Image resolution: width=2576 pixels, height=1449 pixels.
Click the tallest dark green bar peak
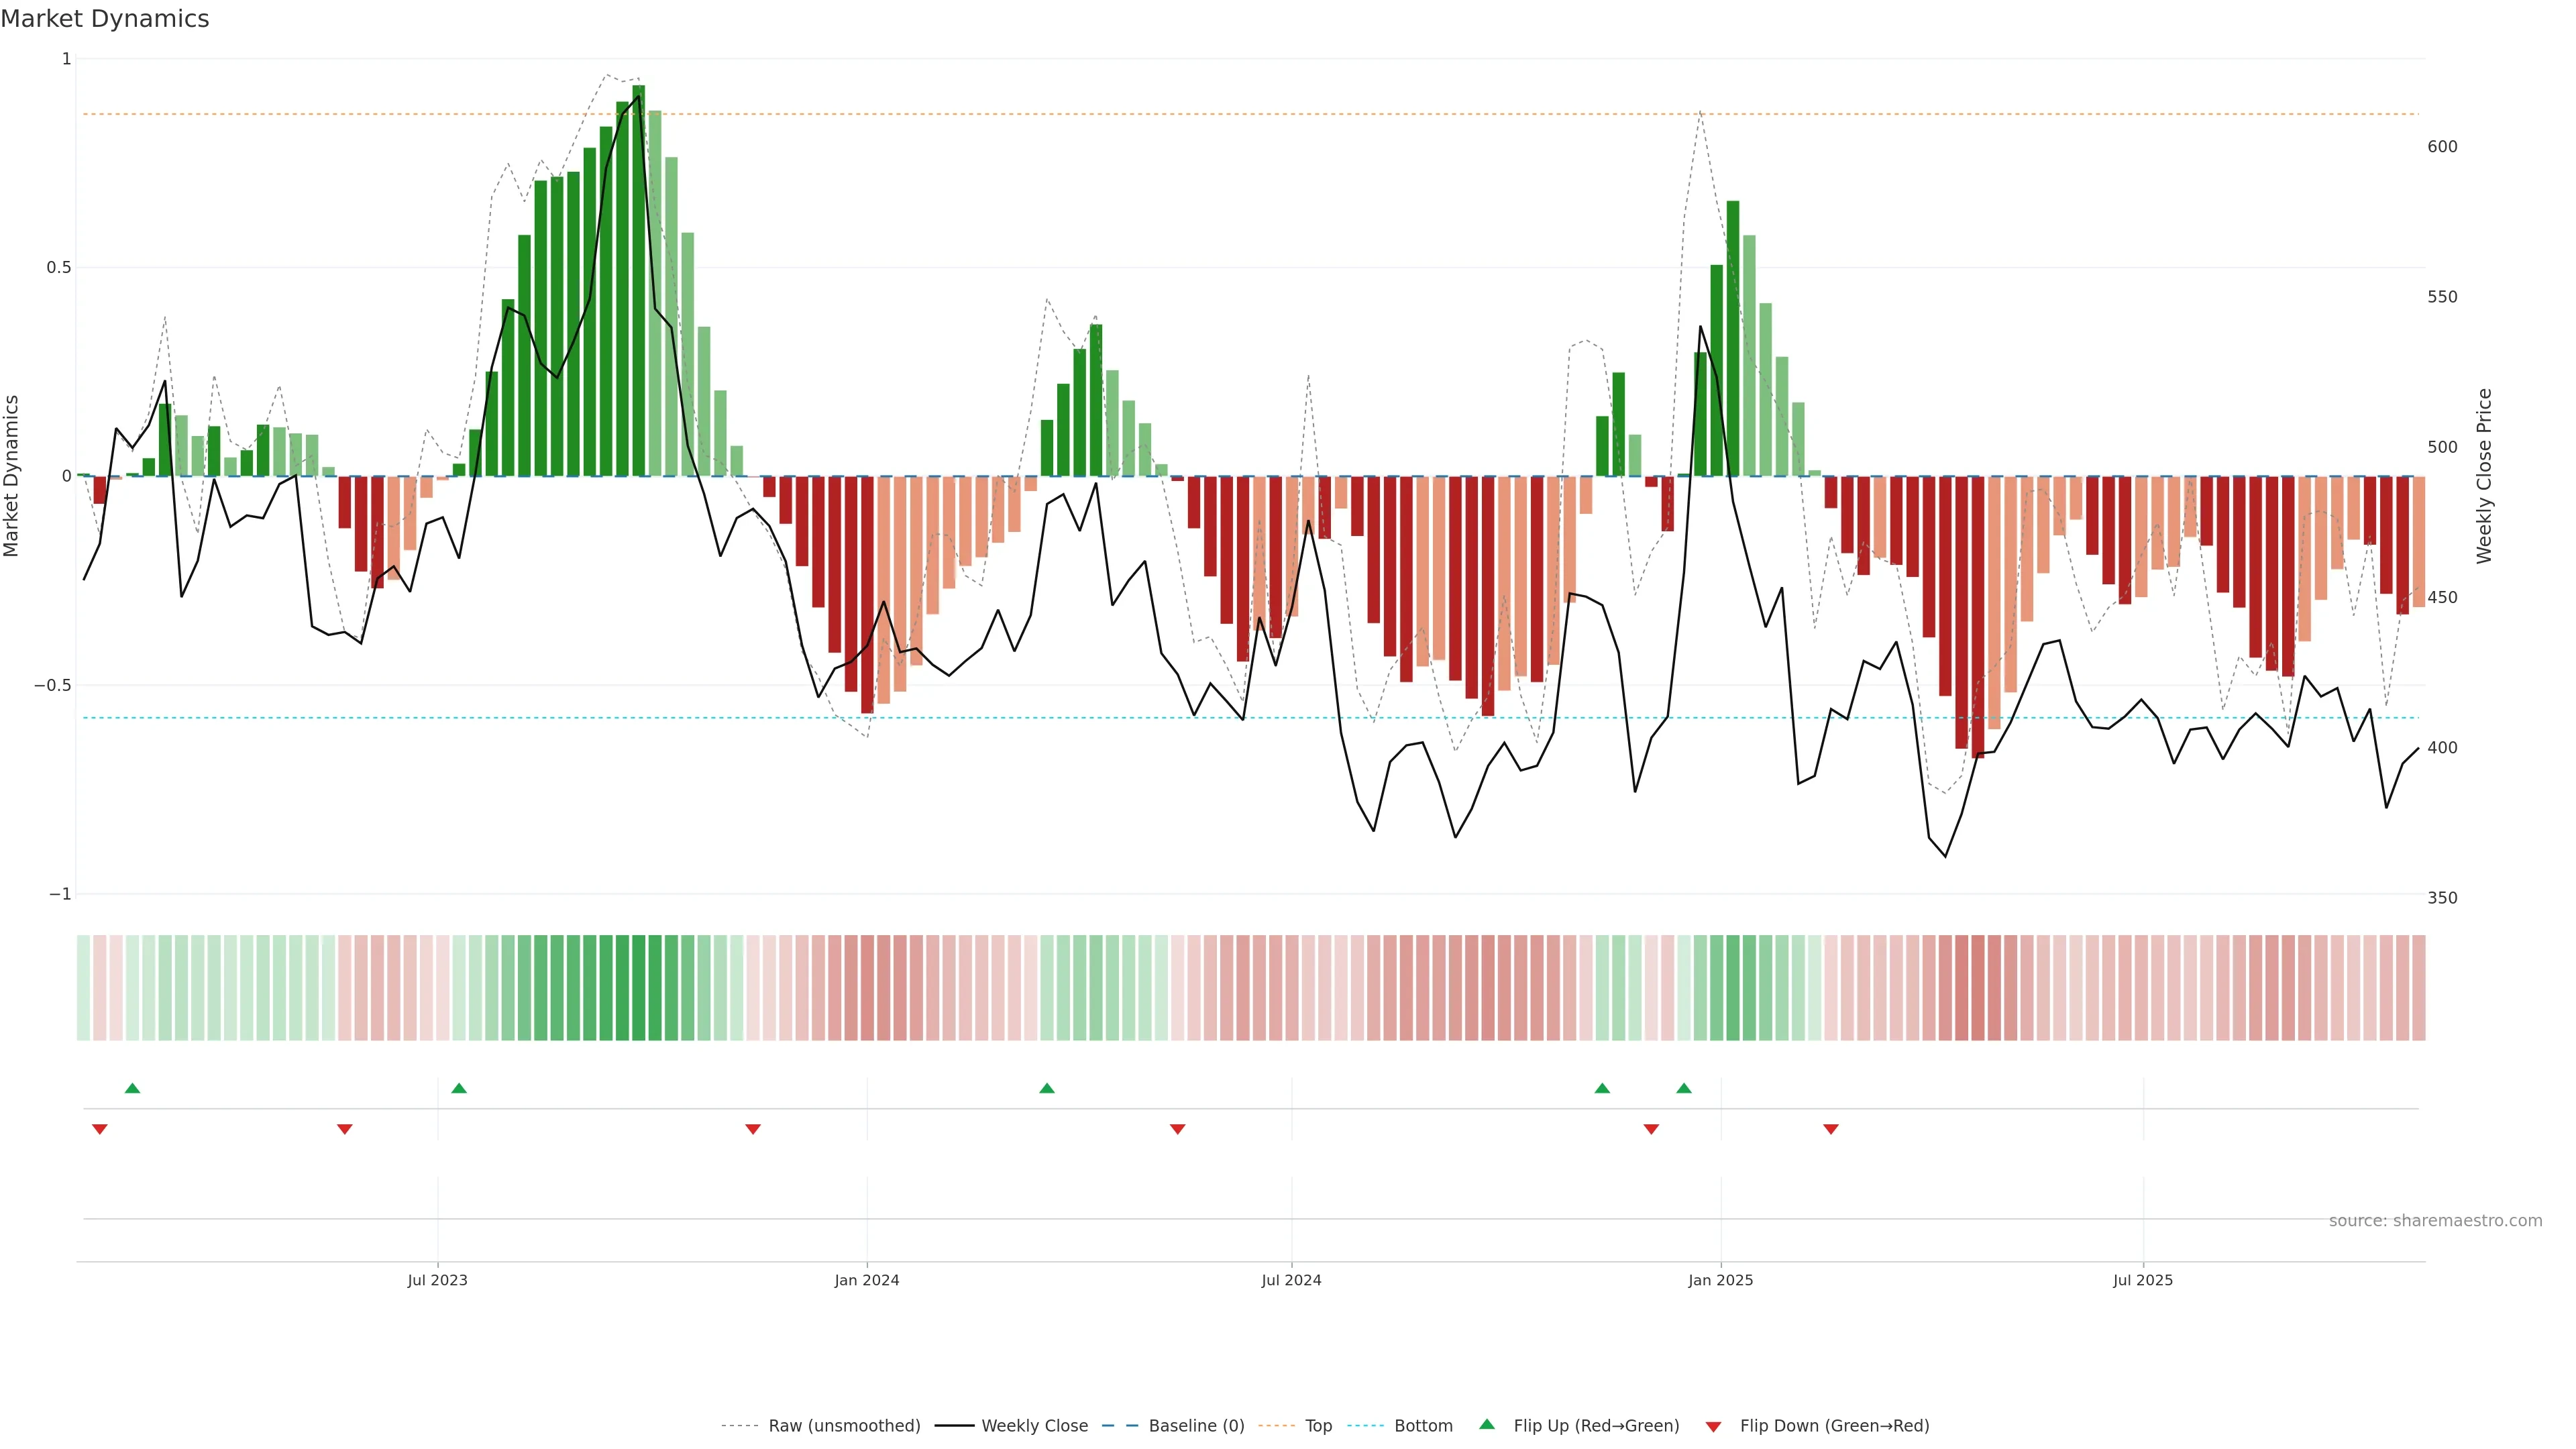point(638,92)
